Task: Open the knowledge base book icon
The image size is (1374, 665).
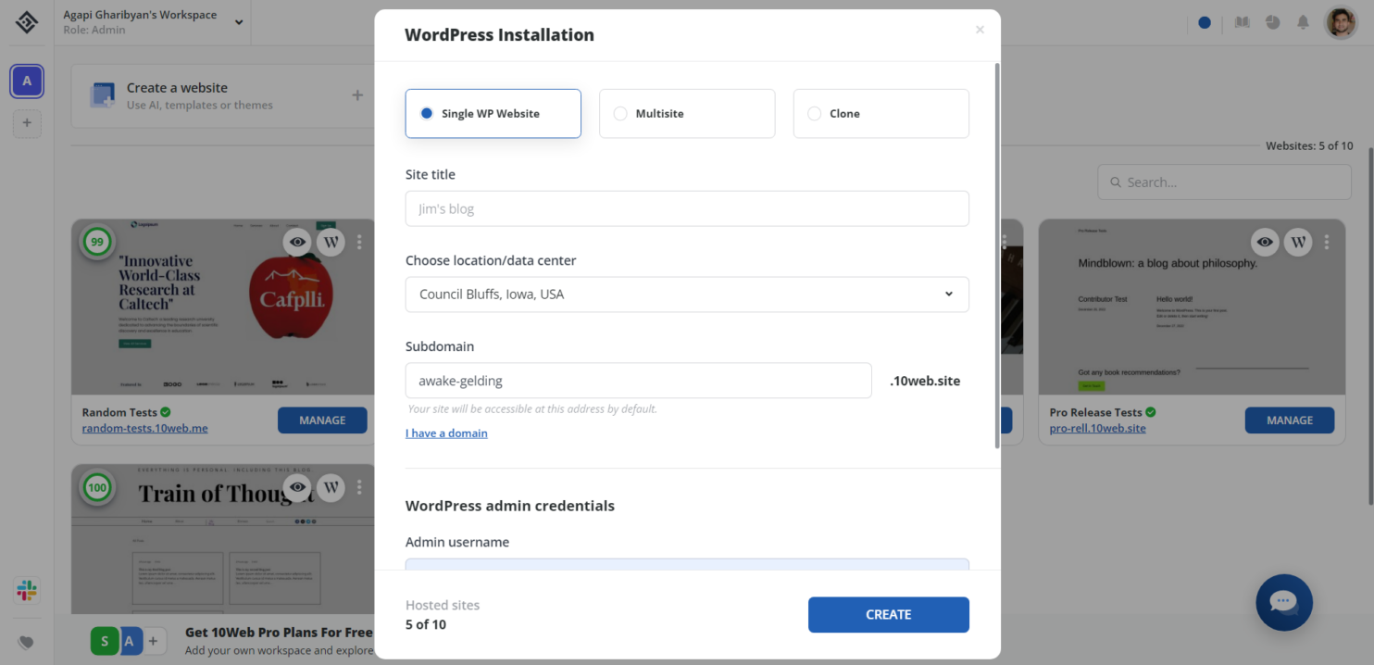Action: (1242, 22)
